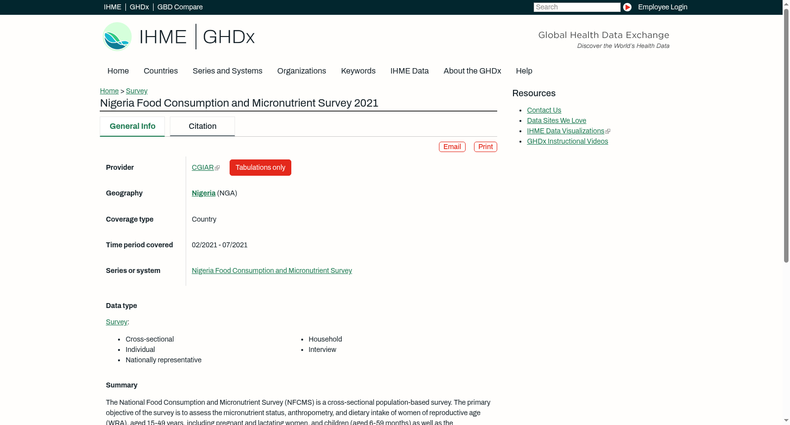Click the IHME leaf logo

[x=117, y=37]
